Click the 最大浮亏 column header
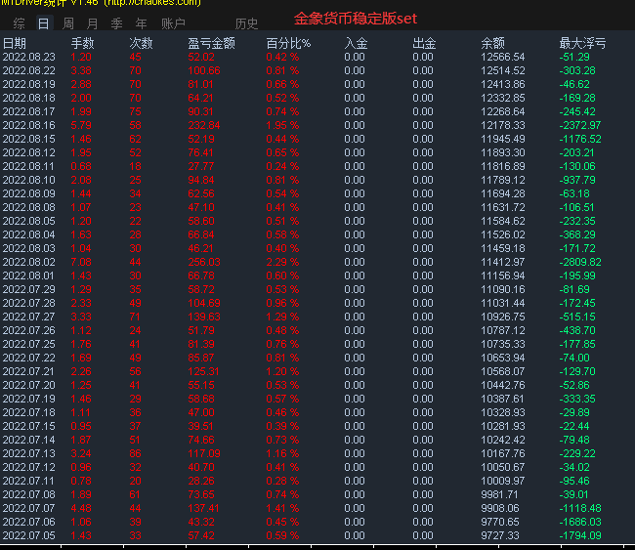This screenshot has width=635, height=550. tap(582, 43)
